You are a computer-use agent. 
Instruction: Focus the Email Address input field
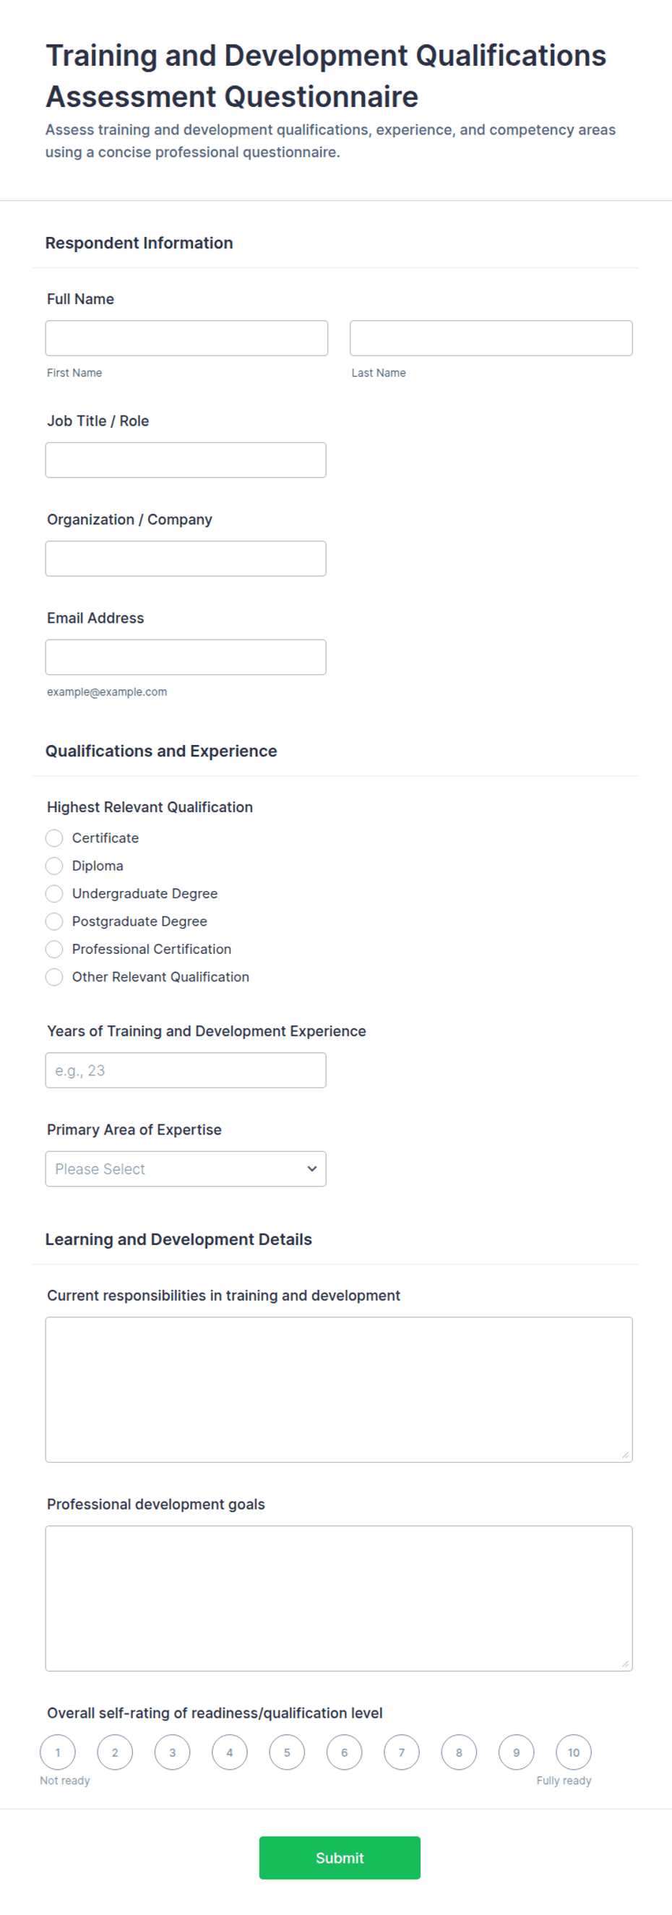pyautogui.click(x=186, y=657)
